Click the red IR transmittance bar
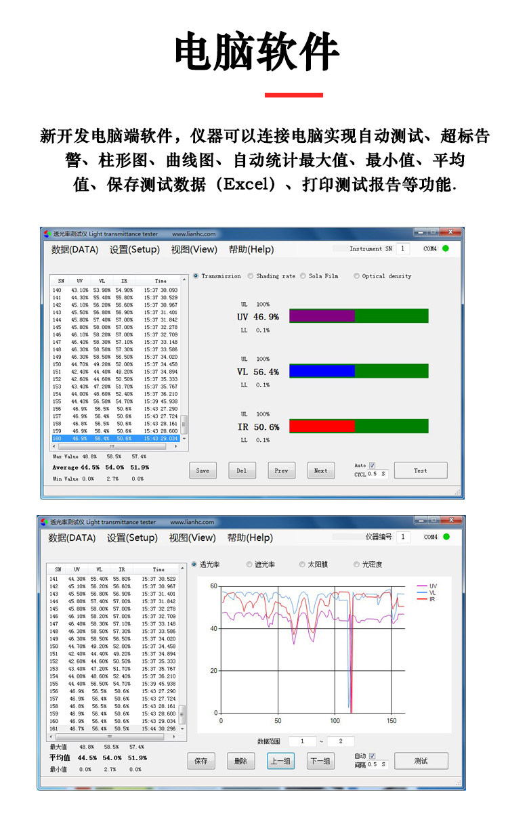The width and height of the screenshot is (508, 834). [322, 426]
